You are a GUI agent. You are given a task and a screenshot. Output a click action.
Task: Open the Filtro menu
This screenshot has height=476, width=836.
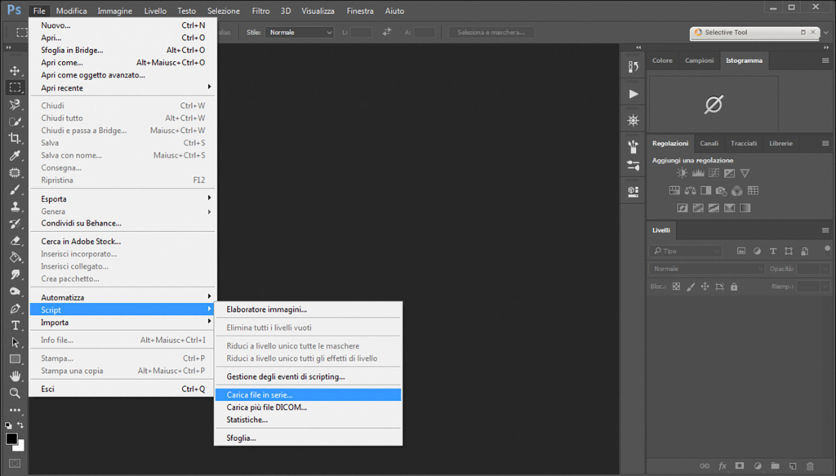[260, 11]
